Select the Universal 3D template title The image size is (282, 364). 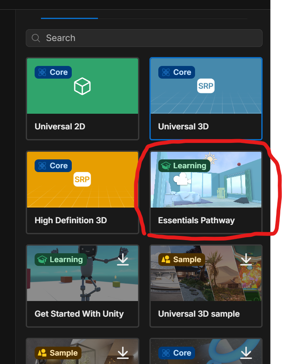tap(183, 126)
